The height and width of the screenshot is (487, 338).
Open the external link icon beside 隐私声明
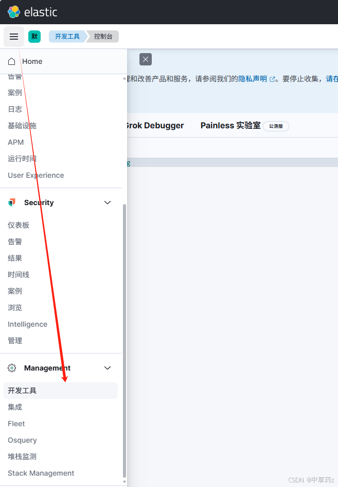click(x=272, y=79)
